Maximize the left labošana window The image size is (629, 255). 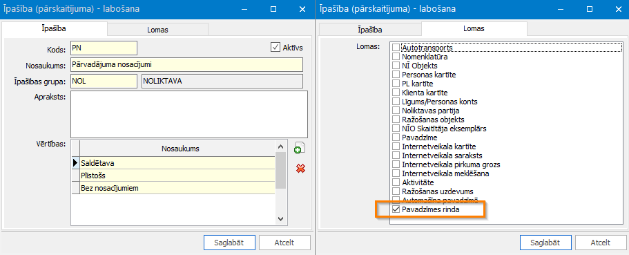click(273, 9)
